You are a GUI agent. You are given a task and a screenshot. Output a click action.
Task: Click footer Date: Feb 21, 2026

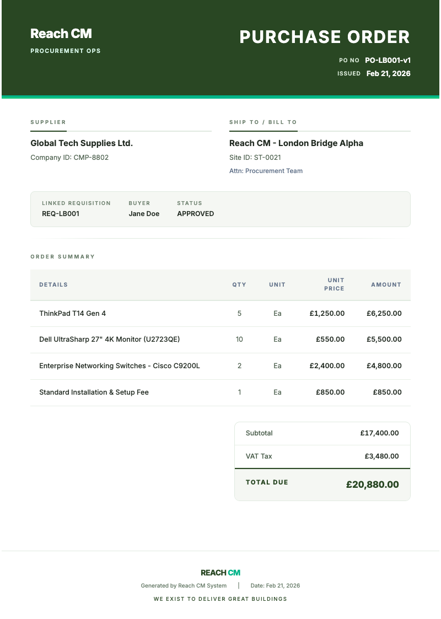coord(275,585)
